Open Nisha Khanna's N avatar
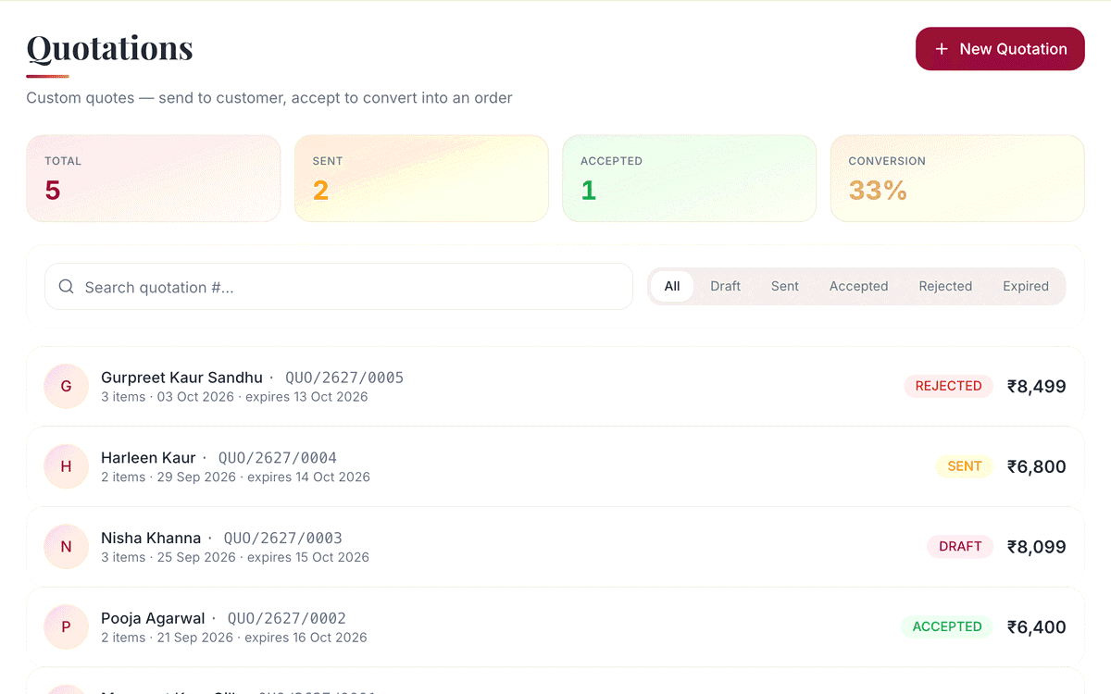 click(66, 547)
